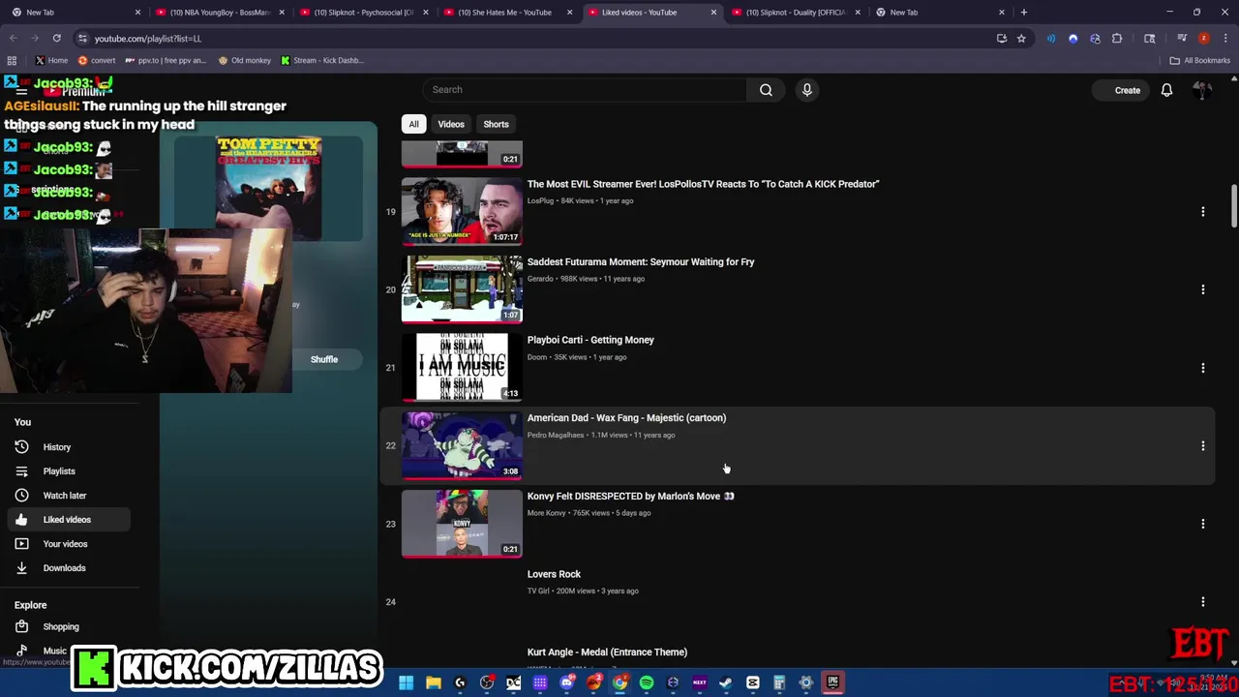Select the All filter chip
This screenshot has height=697, width=1239.
pos(413,124)
